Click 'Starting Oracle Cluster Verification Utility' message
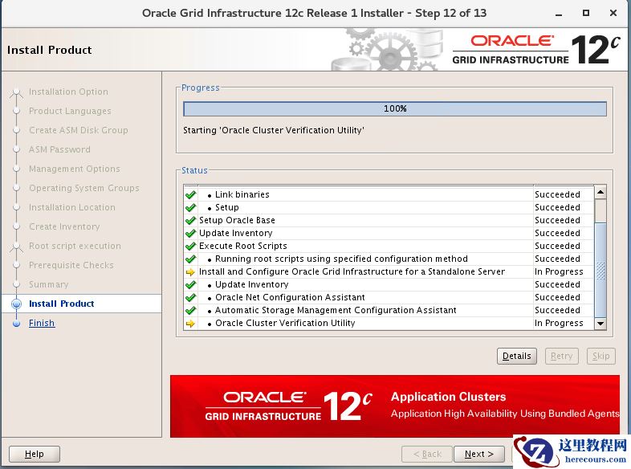This screenshot has height=469, width=631. pos(274,130)
